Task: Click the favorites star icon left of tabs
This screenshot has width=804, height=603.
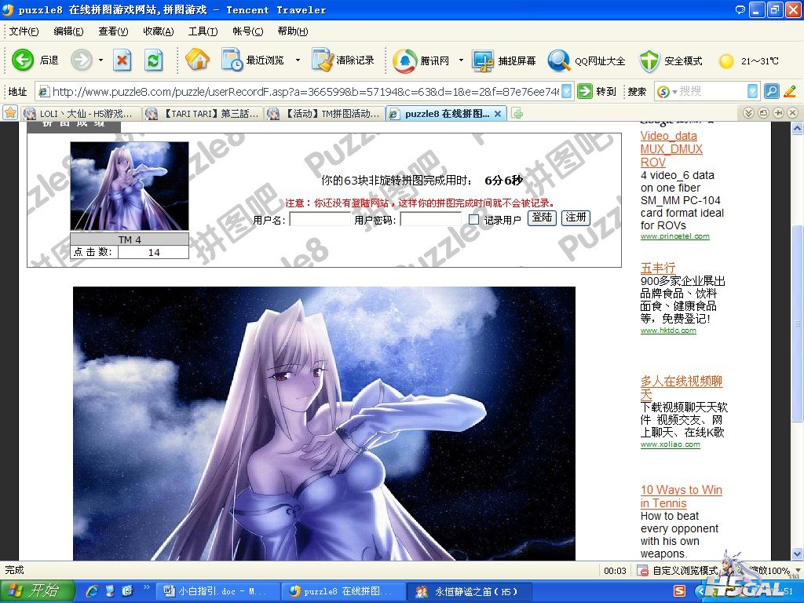Action: [x=10, y=113]
